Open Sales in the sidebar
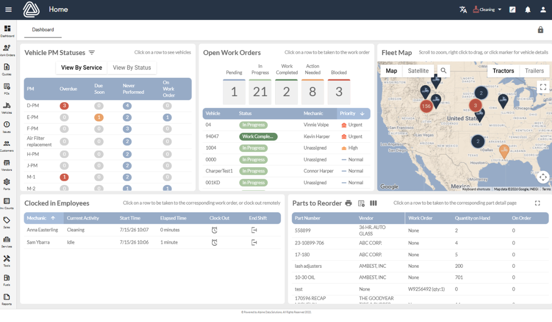This screenshot has height=322, width=552. click(7, 223)
